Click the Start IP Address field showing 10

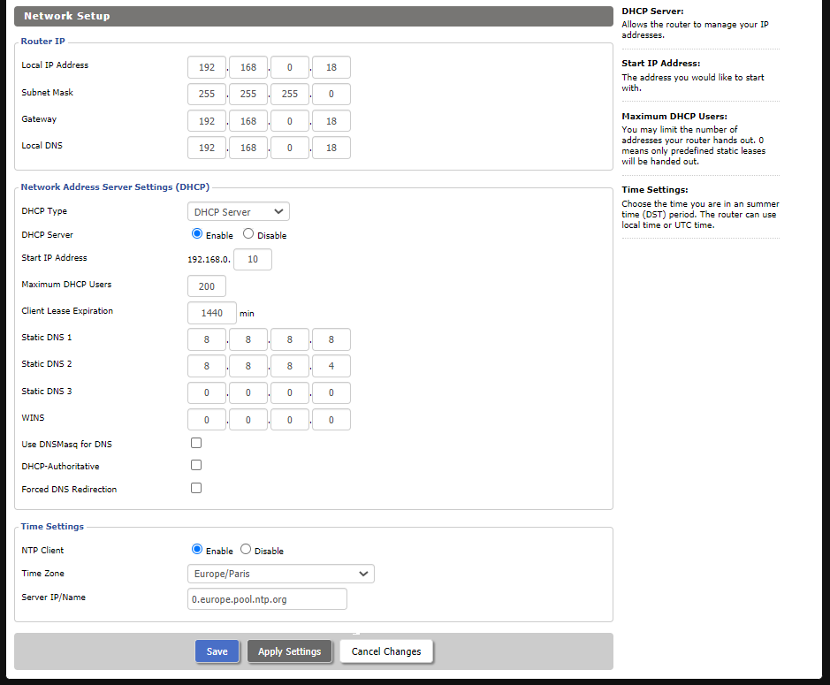pyautogui.click(x=253, y=259)
